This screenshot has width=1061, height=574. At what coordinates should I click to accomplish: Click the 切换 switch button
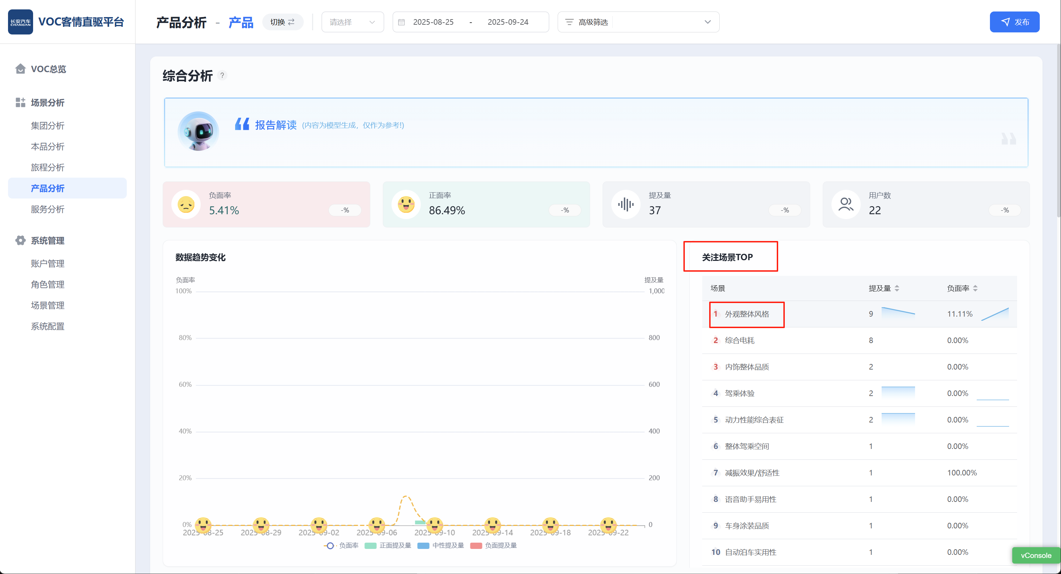pos(282,22)
